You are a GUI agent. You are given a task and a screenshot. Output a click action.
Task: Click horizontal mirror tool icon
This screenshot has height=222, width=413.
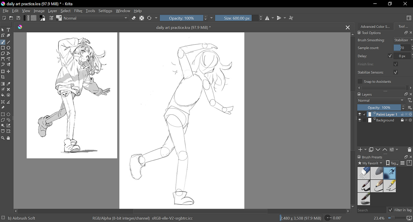267,18
